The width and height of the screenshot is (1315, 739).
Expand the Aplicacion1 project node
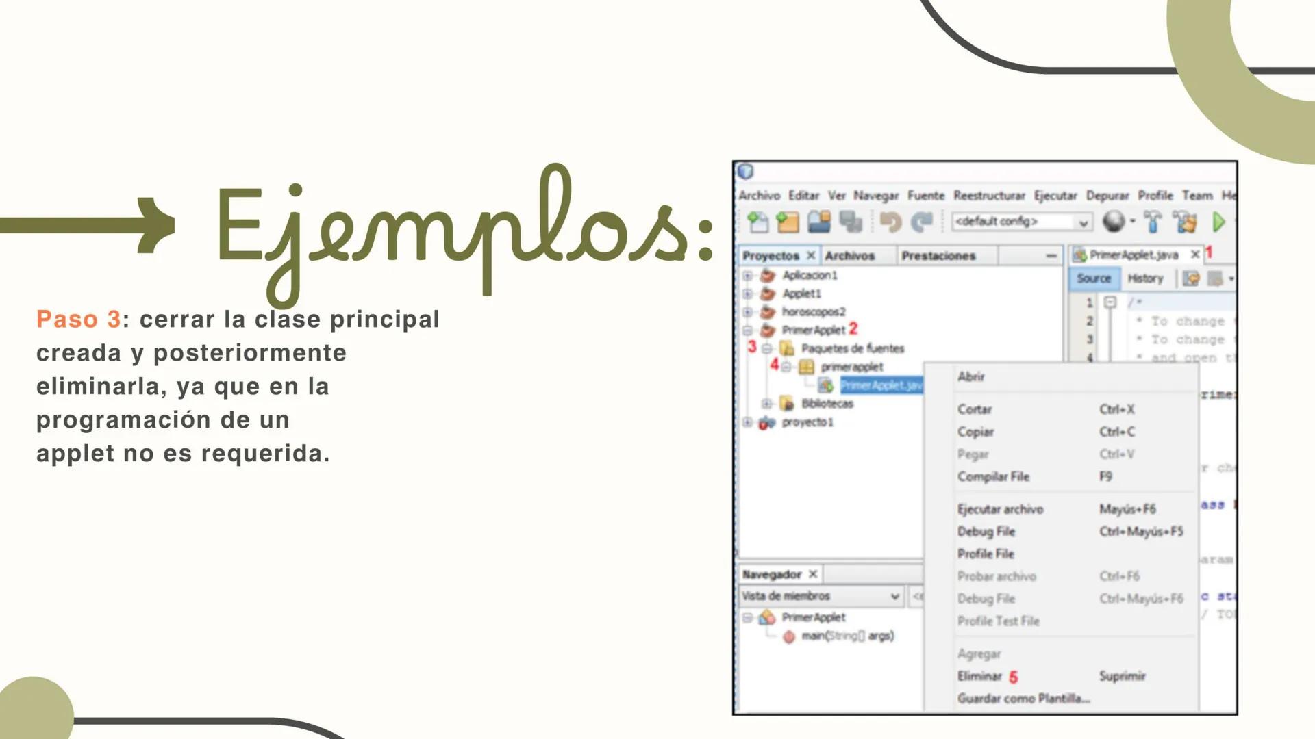[x=747, y=276]
